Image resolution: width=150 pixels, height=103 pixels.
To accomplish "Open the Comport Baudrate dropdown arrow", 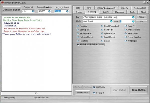I will 49,11.
